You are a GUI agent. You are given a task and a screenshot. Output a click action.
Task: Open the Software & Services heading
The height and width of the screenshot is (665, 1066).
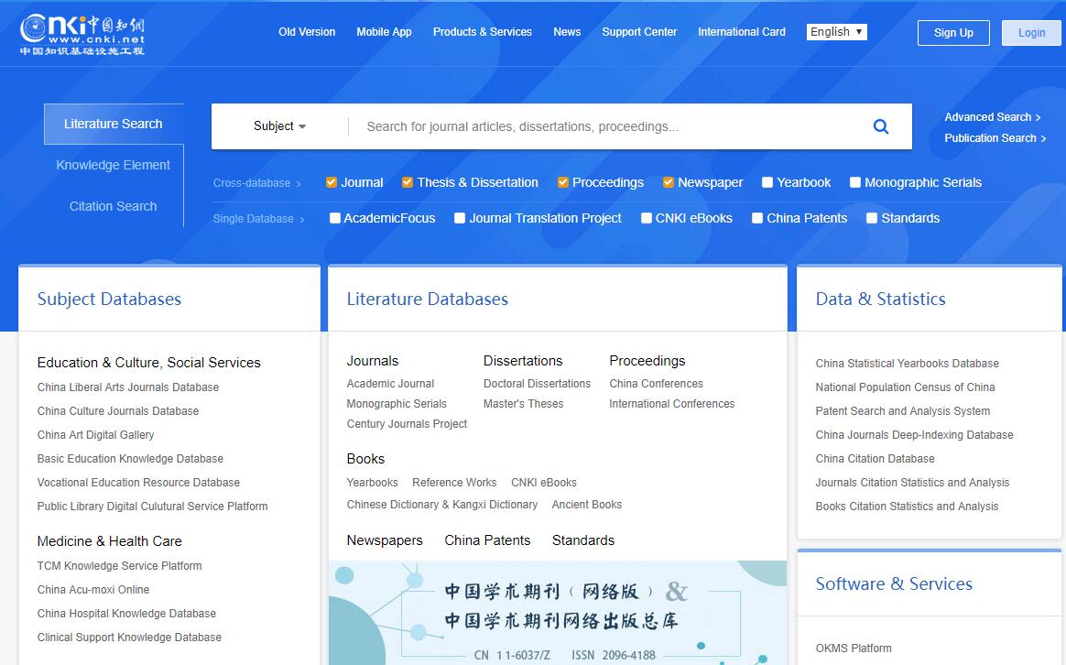coord(894,584)
